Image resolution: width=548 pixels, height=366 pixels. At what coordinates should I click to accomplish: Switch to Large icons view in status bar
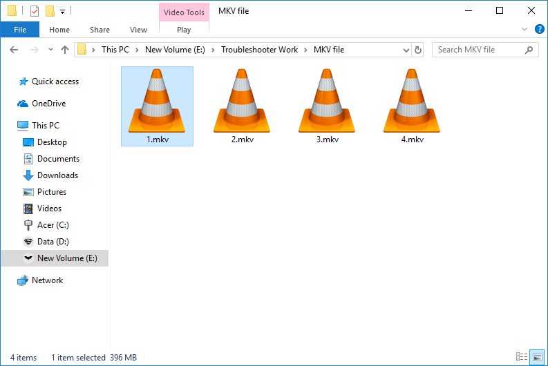click(537, 357)
